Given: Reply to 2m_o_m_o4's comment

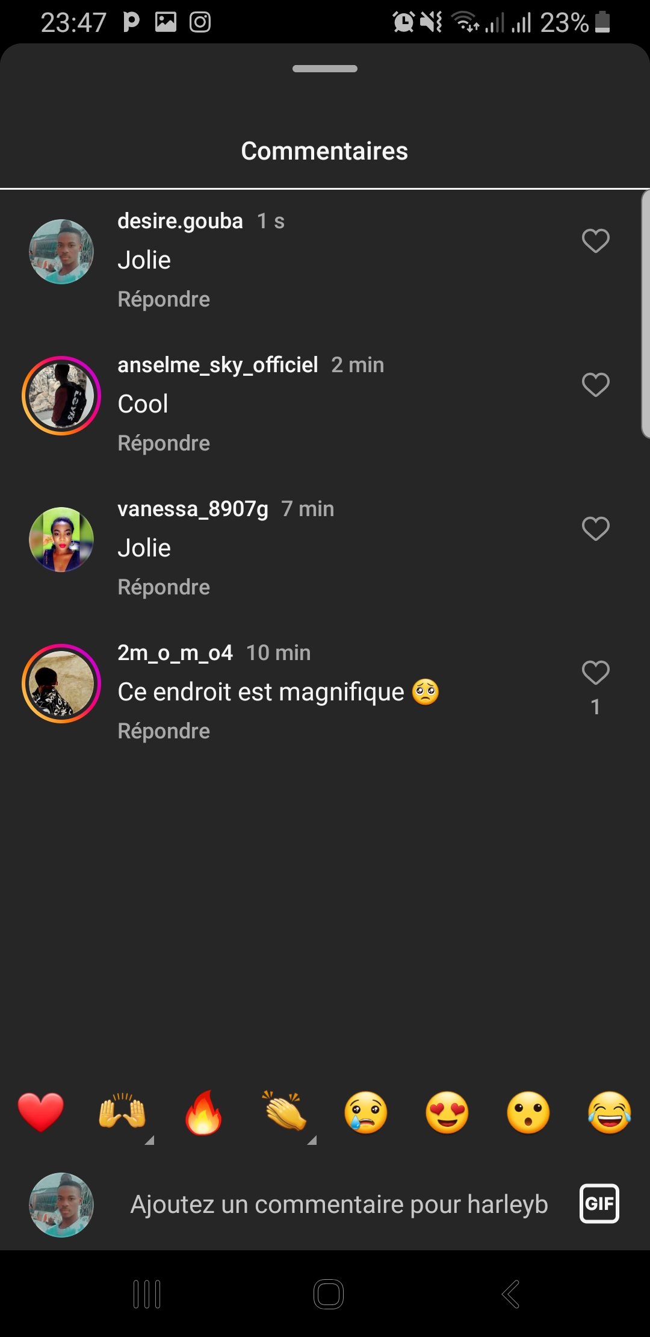Looking at the screenshot, I should pos(164,731).
